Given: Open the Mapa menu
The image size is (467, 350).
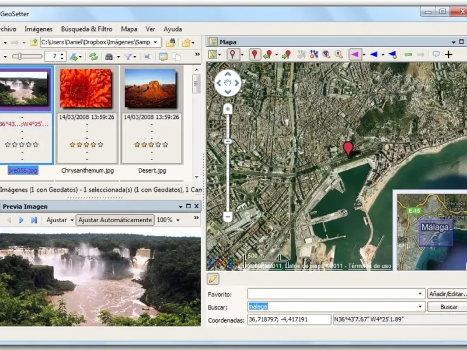Looking at the screenshot, I should coord(129,29).
